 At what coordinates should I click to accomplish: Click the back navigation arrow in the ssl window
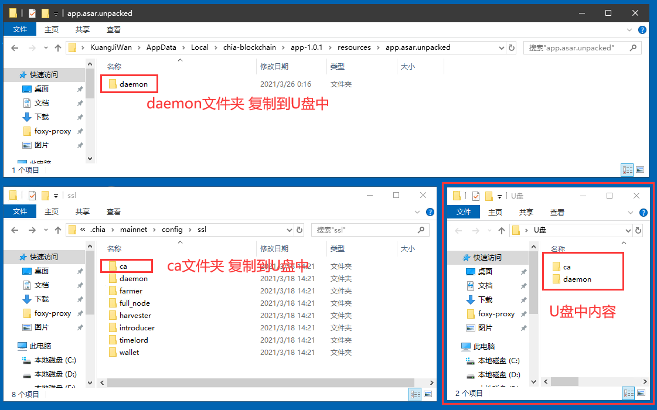(15, 230)
